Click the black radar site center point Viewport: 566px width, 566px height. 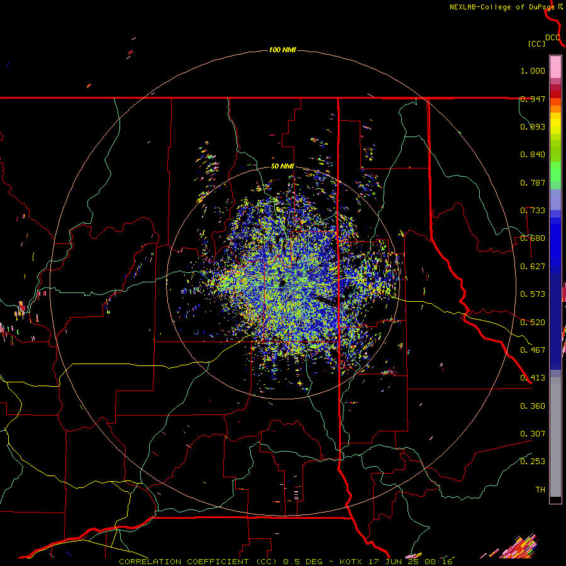[x=282, y=283]
